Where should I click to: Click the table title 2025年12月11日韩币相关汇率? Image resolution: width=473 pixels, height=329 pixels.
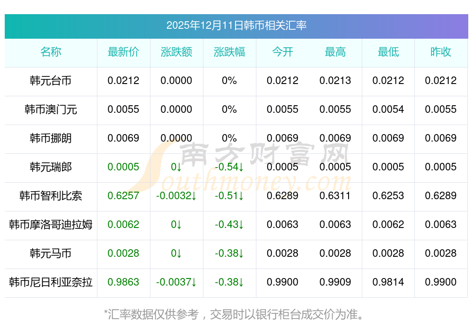point(236,25)
